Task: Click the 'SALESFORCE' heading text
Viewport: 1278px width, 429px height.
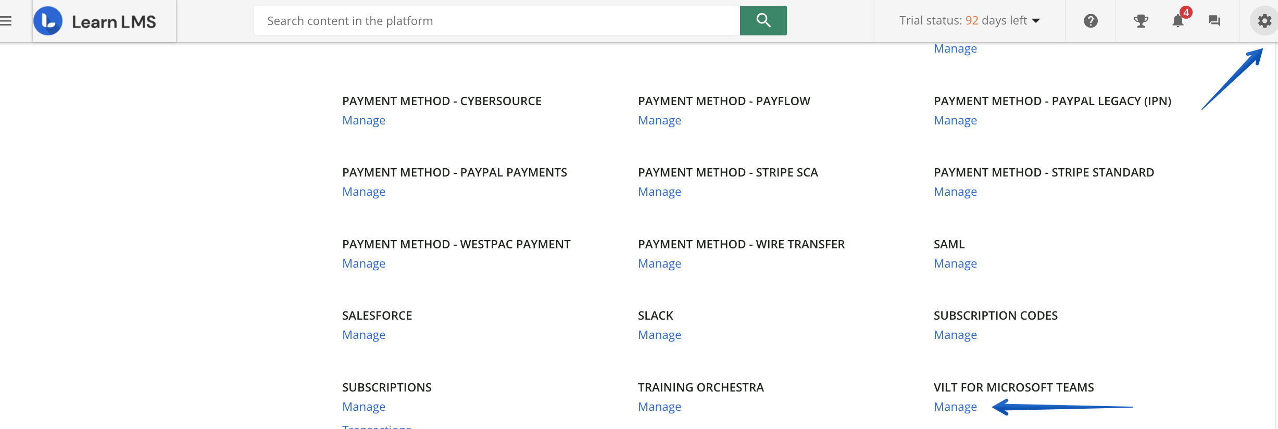Action: tap(377, 316)
